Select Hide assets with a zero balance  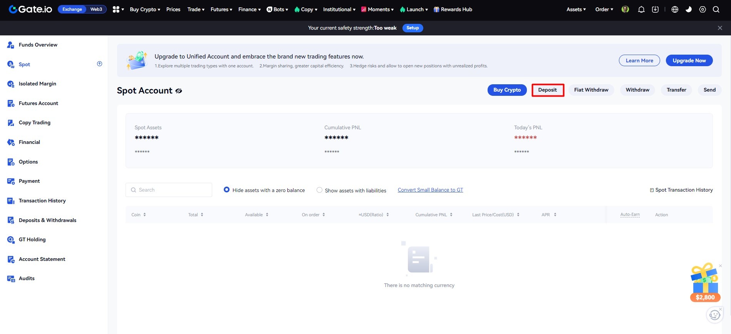tap(226, 190)
